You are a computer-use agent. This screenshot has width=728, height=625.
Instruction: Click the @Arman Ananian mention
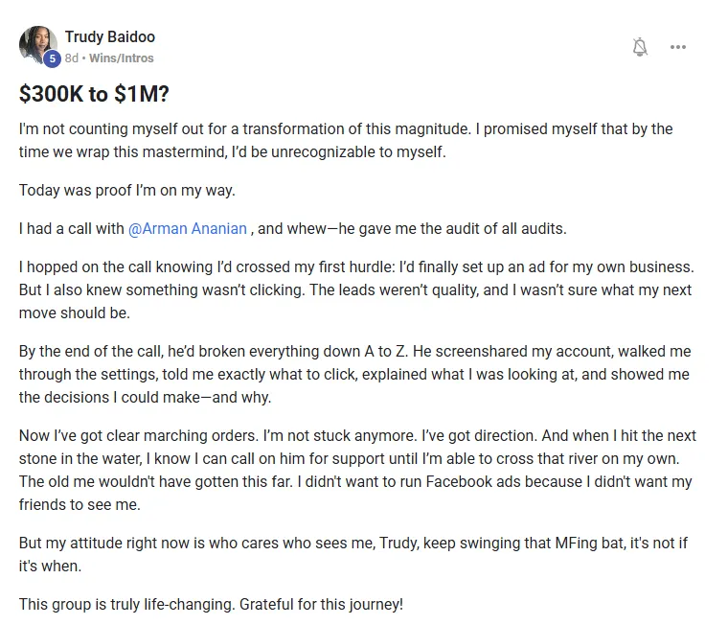(187, 229)
